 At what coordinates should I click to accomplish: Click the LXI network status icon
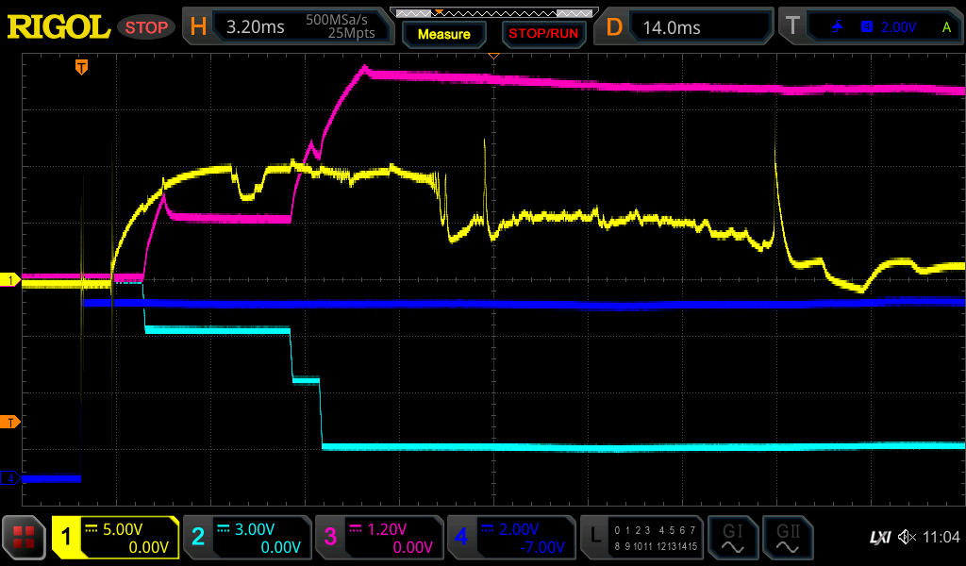(879, 538)
